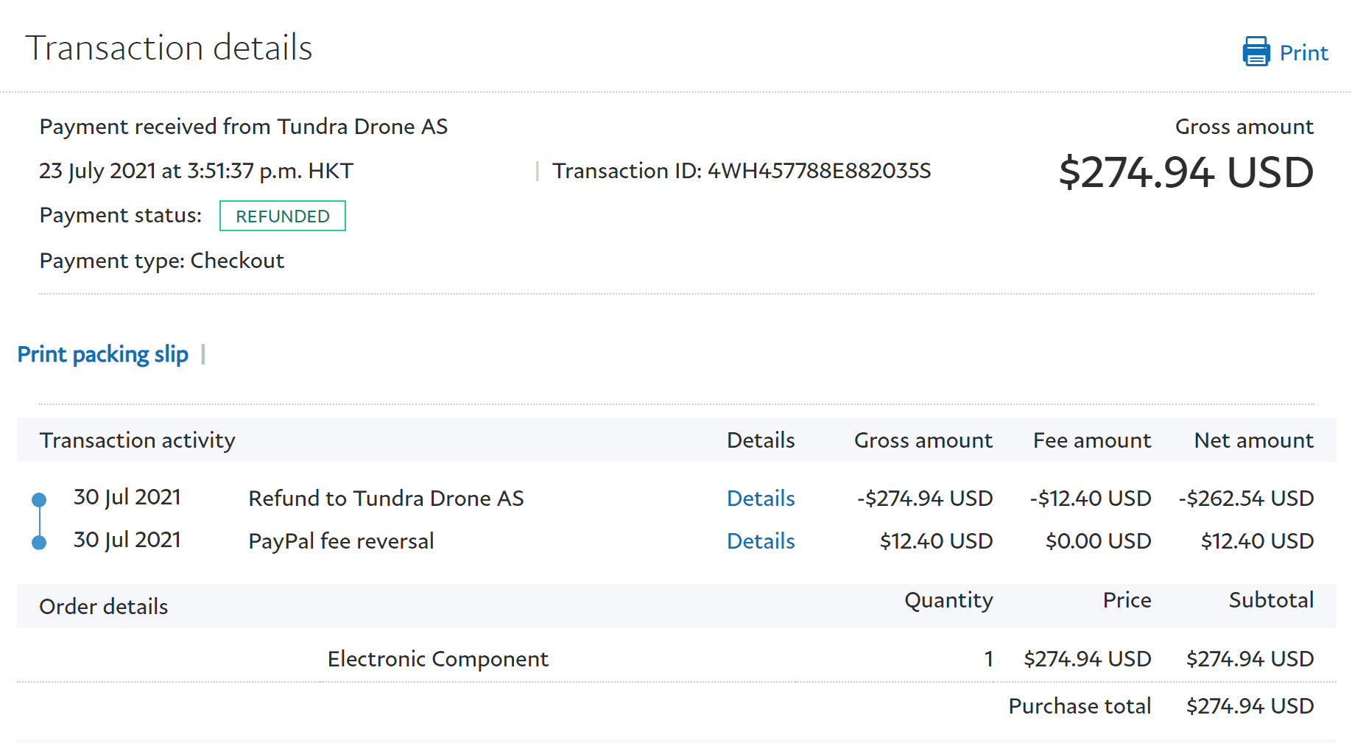The image size is (1352, 743).
Task: Click the Purchase total $274.94 USD value
Action: point(1250,706)
